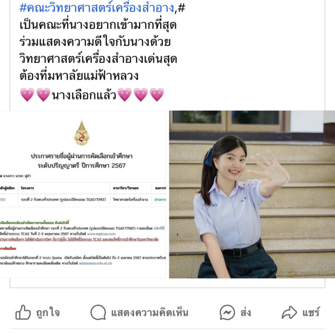Click the ประกาศรายชื่อผู้ผ่านการคัดเลือกเข้าศึกษา heading
This screenshot has width=335, height=335.
(82, 156)
